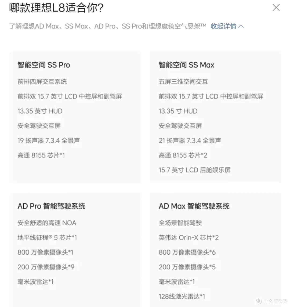
Task: Open the AD Max 智能驾驶系统 card heading
Action: (194, 206)
